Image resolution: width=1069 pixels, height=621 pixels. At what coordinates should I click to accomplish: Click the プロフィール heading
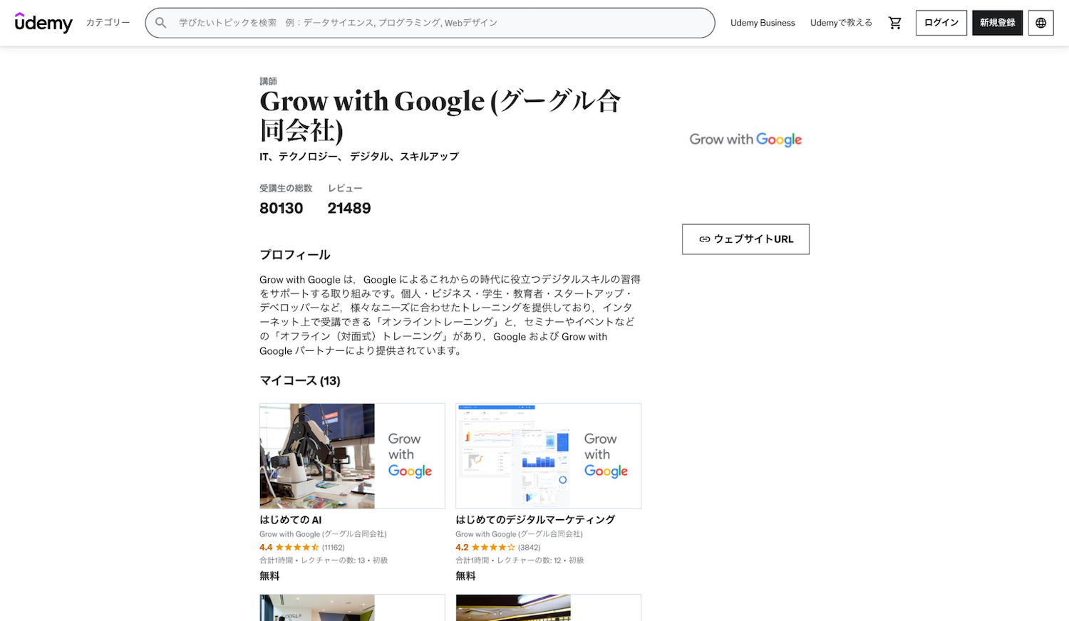coord(295,255)
